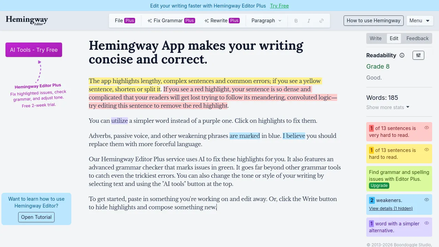Open the View details (1 hidden) link

pyautogui.click(x=391, y=209)
